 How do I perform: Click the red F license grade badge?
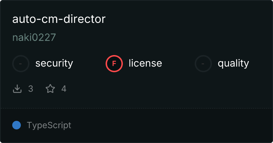coord(114,64)
